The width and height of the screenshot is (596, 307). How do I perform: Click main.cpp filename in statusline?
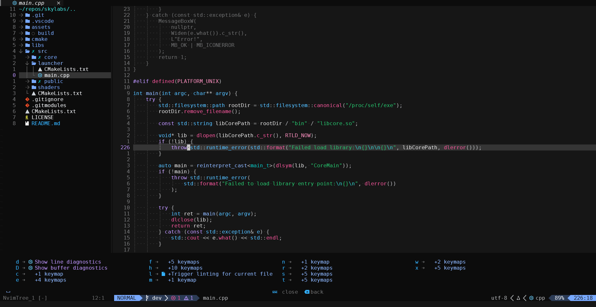[x=215, y=298]
